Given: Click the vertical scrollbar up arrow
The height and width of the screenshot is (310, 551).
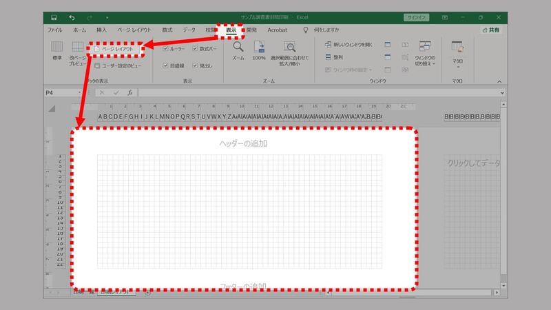Looking at the screenshot, I should click(x=503, y=105).
